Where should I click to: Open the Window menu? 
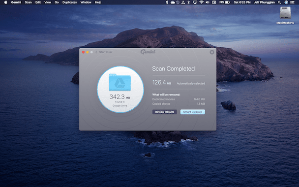click(86, 2)
